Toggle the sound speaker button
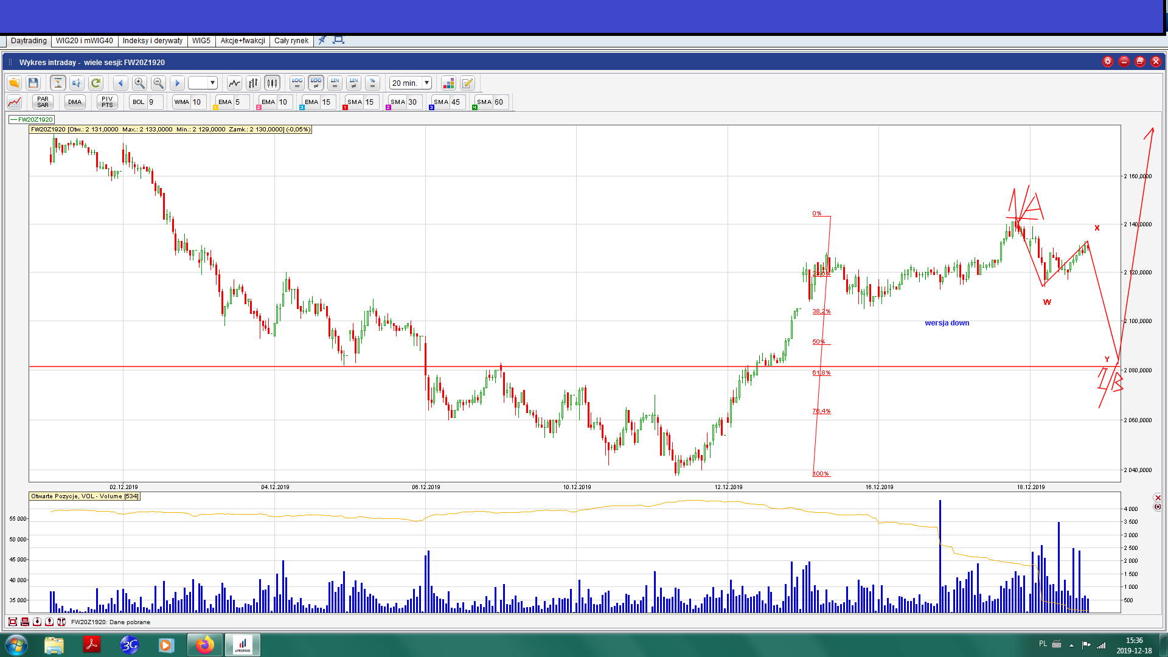 pyautogui.click(x=77, y=83)
